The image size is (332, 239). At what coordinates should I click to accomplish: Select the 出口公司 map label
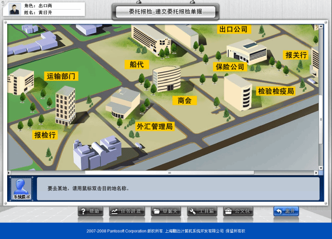coord(234,29)
